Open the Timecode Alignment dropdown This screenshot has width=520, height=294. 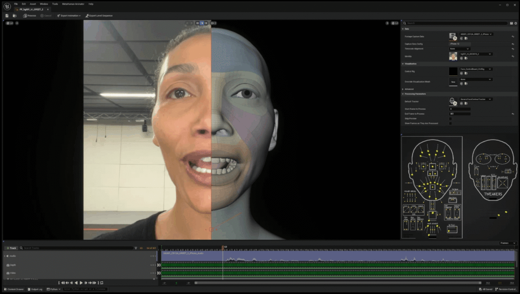tap(459, 49)
